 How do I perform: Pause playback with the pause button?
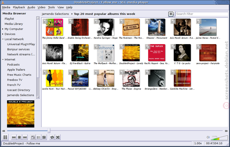pyautogui.click(x=5, y=137)
